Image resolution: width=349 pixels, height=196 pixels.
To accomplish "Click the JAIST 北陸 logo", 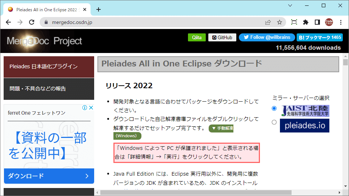I will 305,111.
